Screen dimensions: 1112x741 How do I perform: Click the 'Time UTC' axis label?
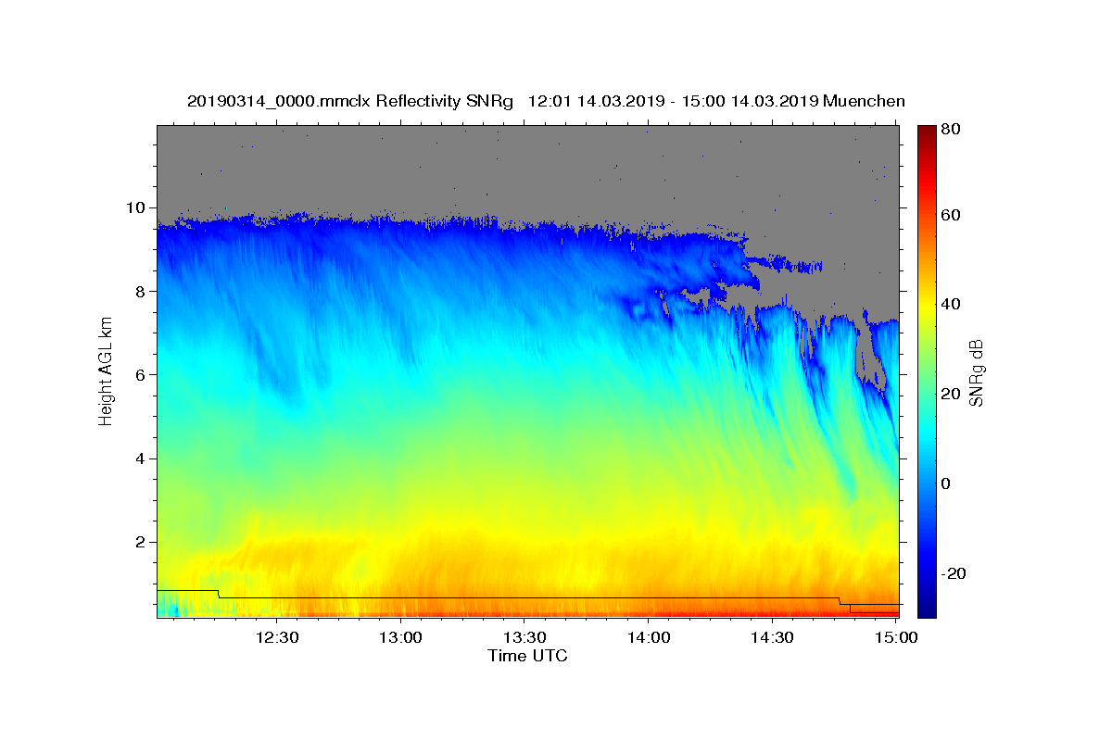(x=527, y=656)
